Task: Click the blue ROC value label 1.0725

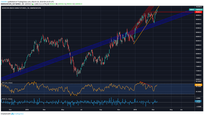Action: [x=198, y=101]
